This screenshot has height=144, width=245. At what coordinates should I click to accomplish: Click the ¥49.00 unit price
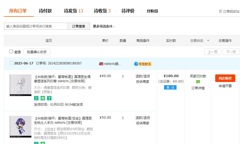(x=105, y=76)
